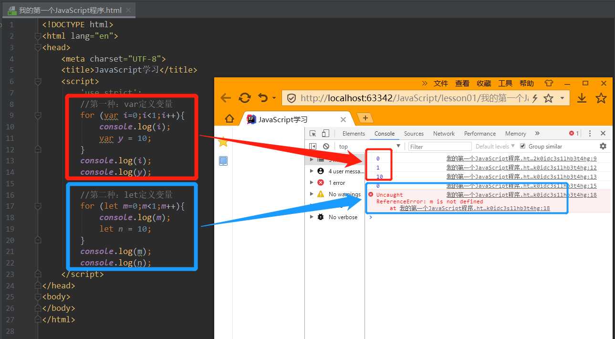
Task: Click the sidebar blue screen icon
Action: click(x=223, y=161)
